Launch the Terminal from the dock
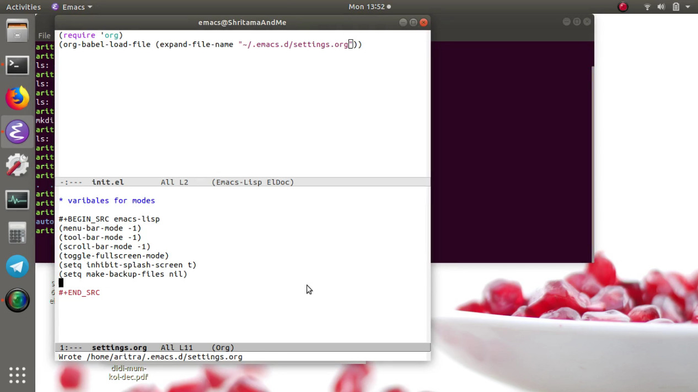The width and height of the screenshot is (698, 392). 17,65
